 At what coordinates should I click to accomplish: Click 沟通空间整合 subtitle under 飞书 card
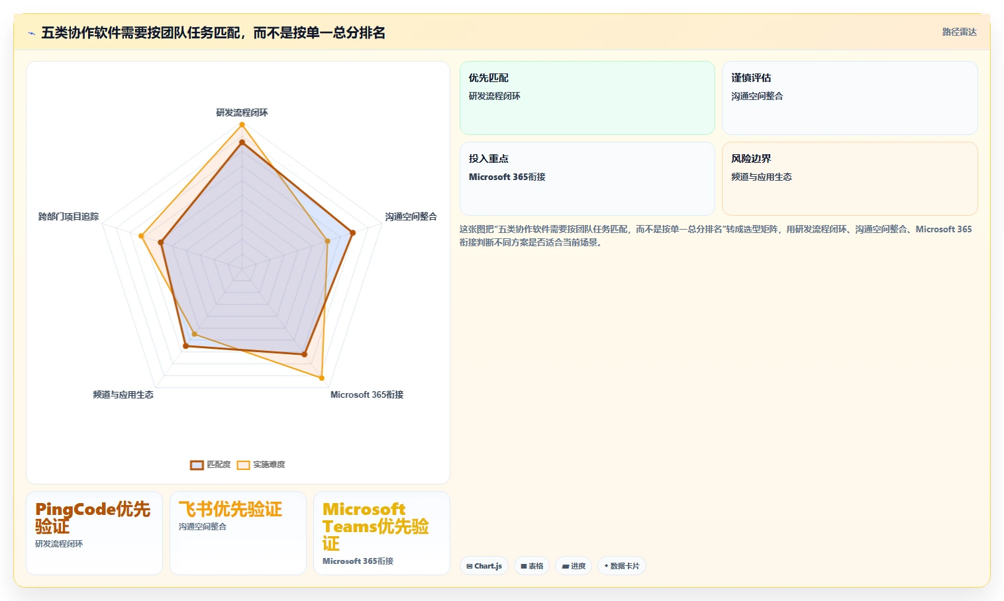203,527
